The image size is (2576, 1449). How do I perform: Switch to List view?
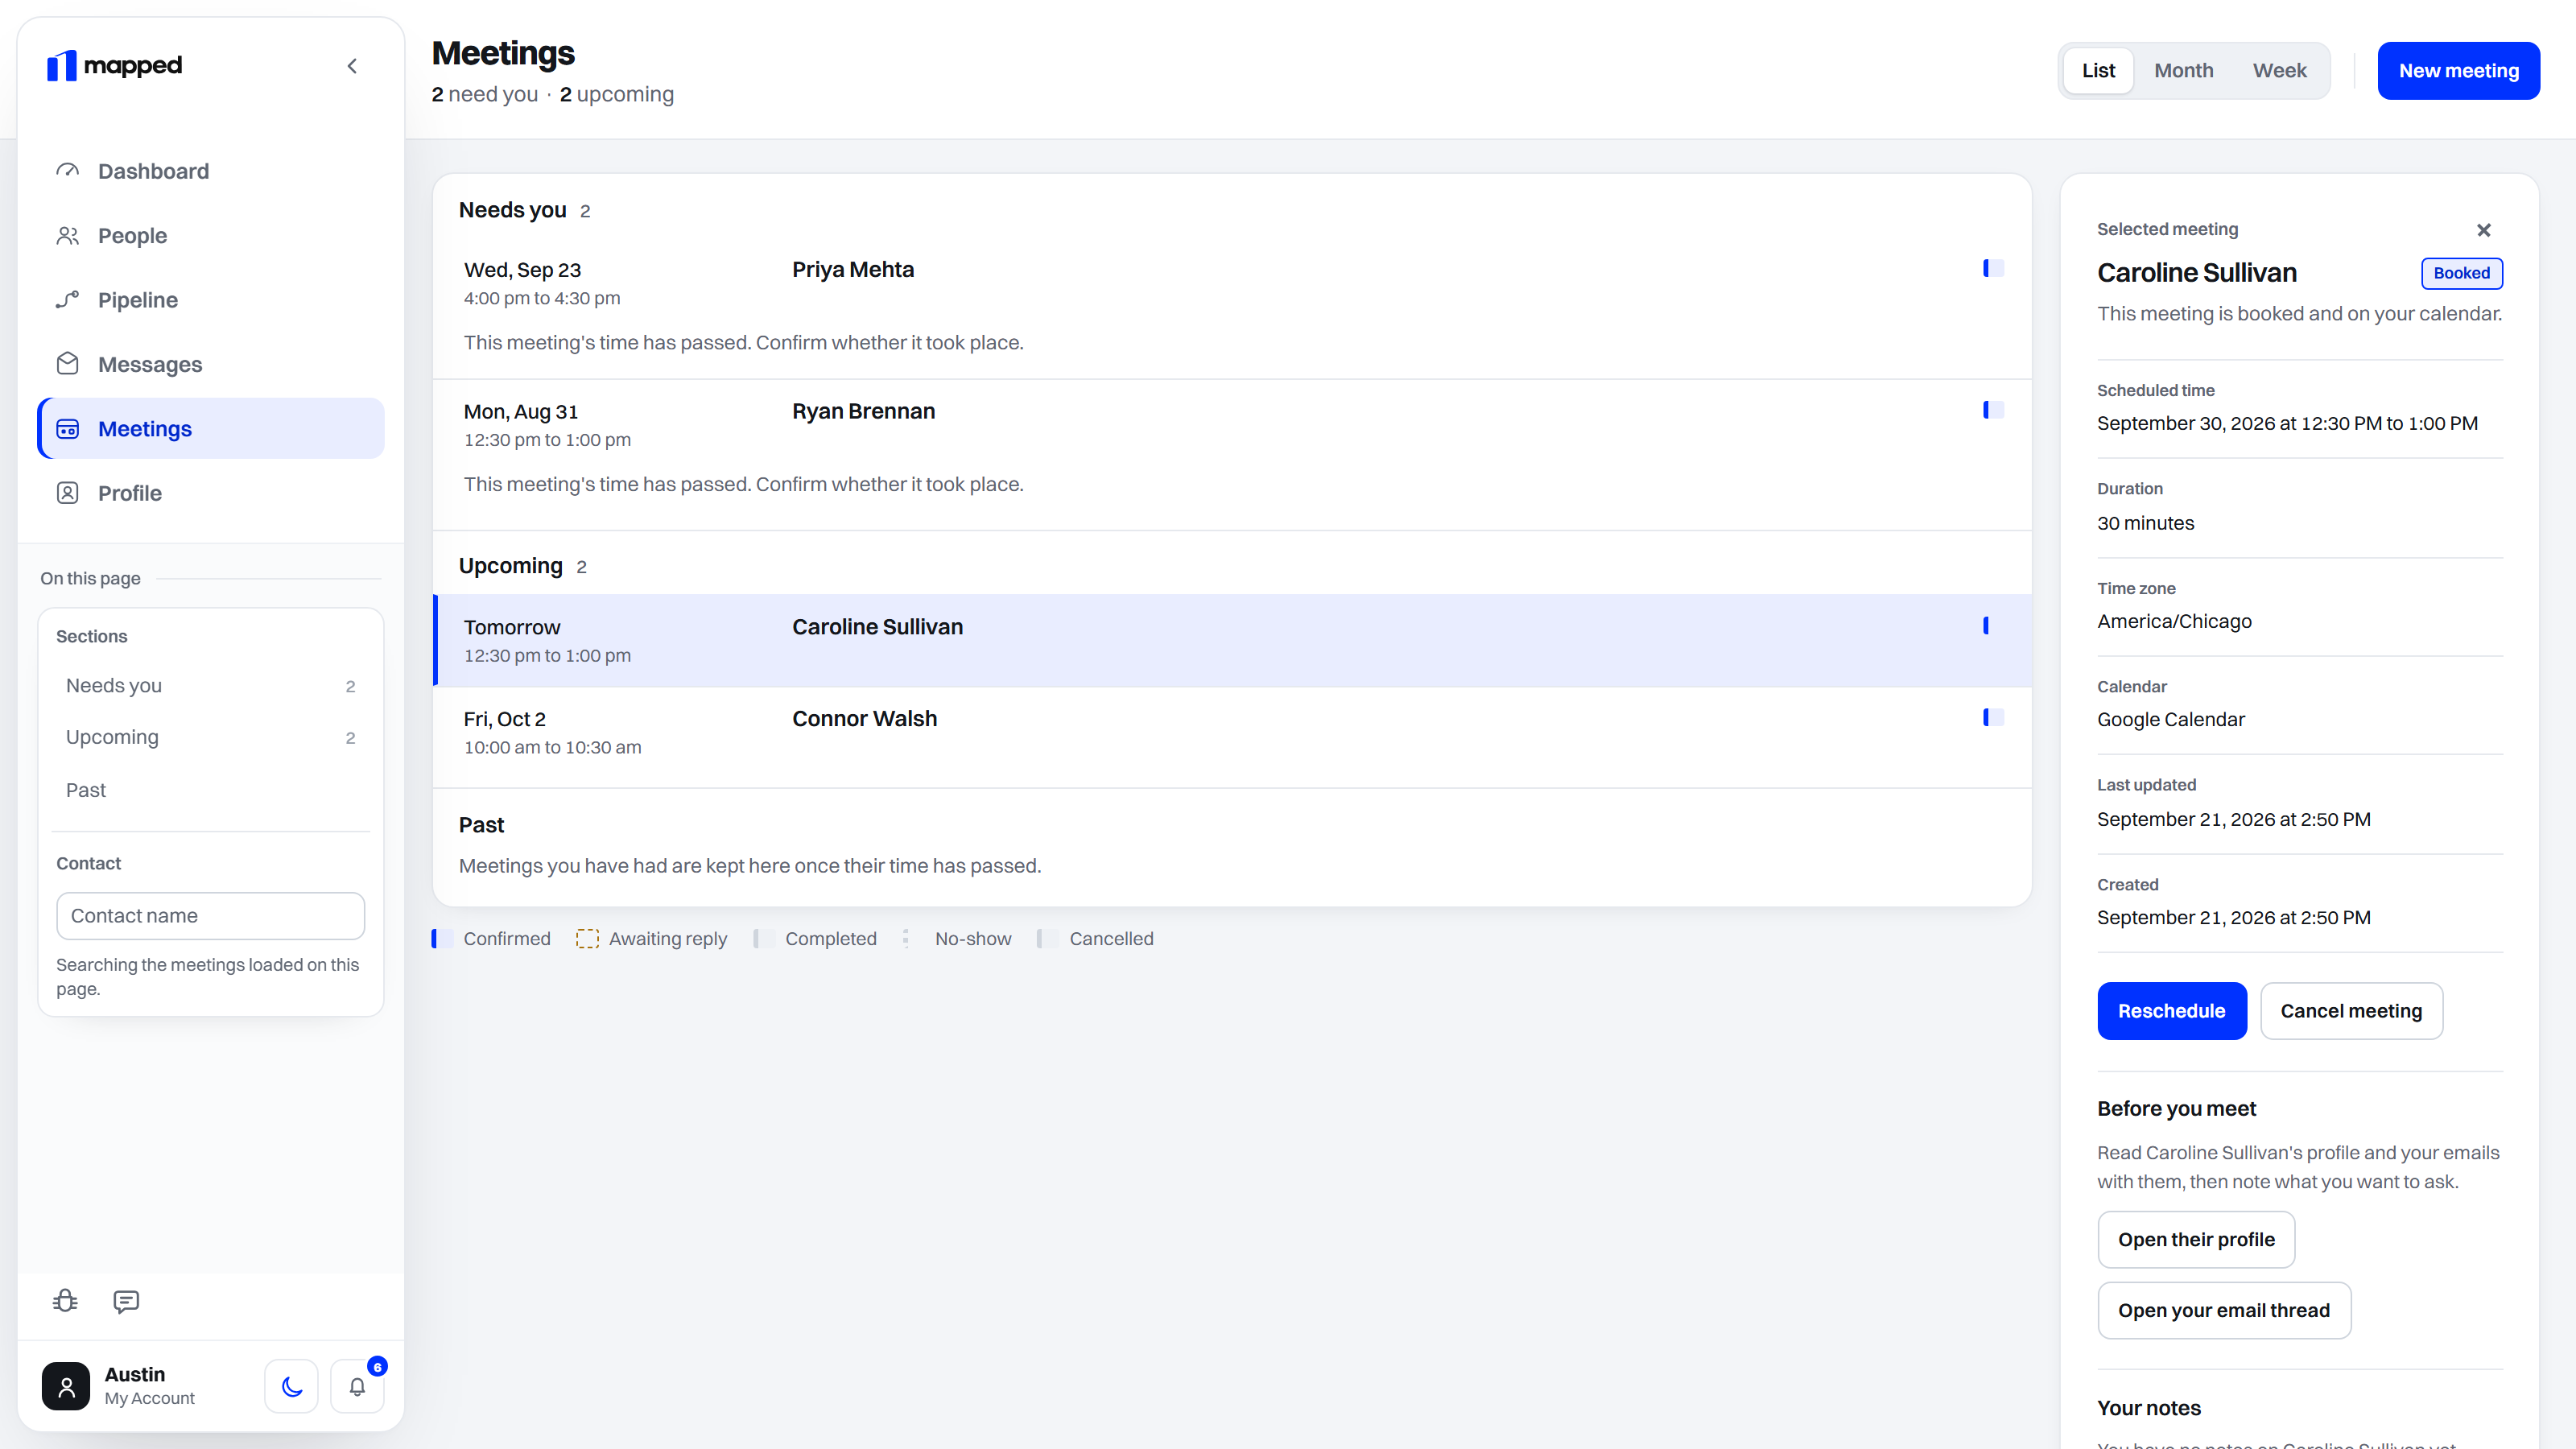[2098, 71]
